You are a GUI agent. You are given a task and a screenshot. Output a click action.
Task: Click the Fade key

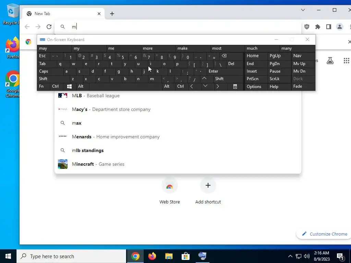coord(303,86)
